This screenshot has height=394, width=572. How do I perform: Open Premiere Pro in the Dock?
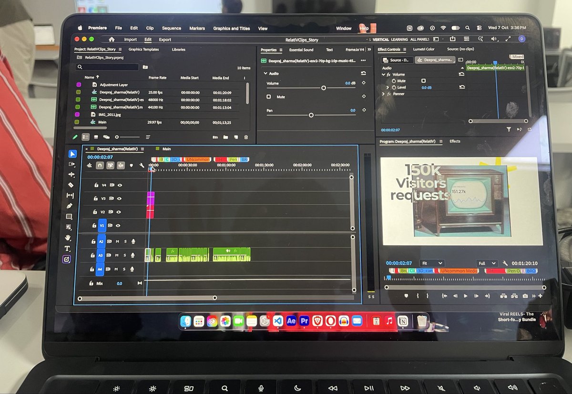tap(304, 321)
